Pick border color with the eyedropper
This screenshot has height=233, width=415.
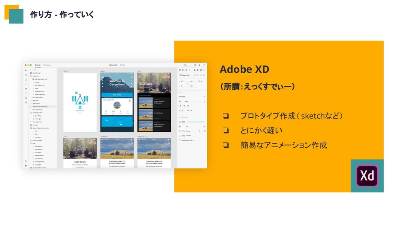click(x=204, y=131)
